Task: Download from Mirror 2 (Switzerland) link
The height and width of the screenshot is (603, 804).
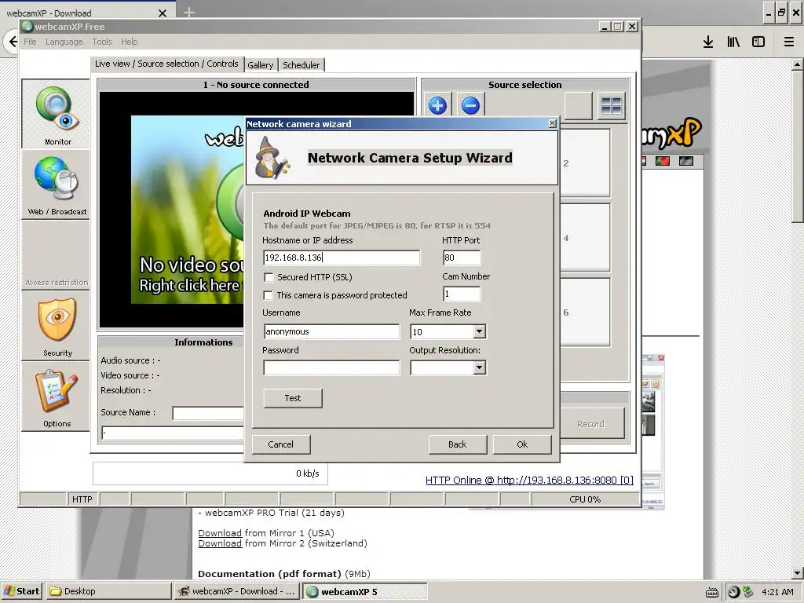Action: click(x=220, y=543)
